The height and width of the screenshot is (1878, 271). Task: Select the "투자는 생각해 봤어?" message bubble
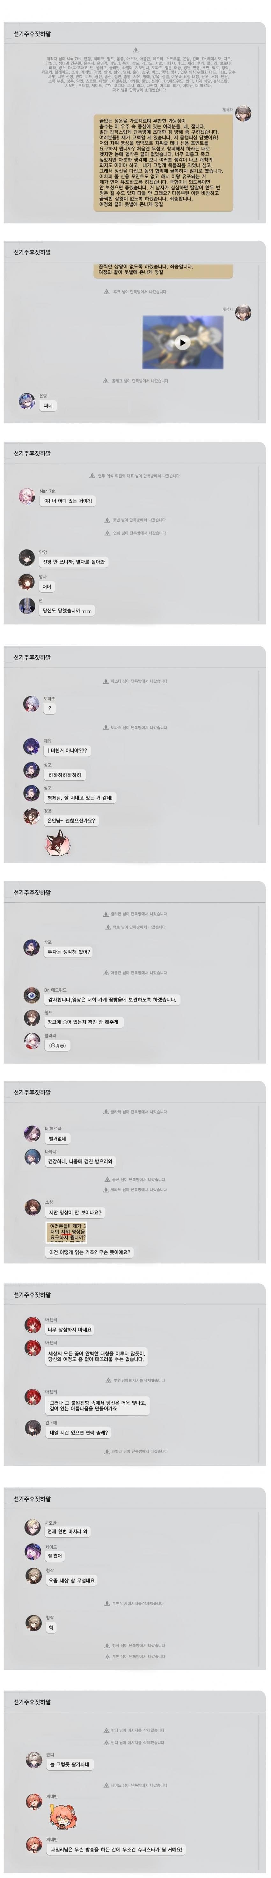[69, 952]
